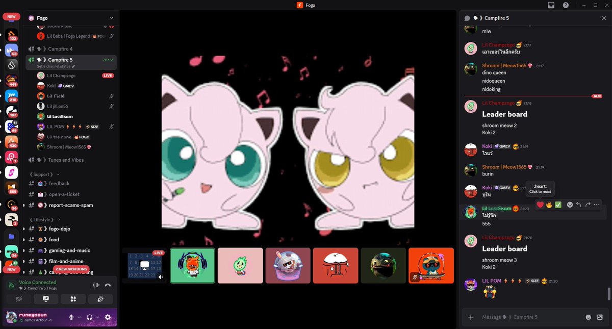Disconnect from voice with hang-up icon

click(108, 286)
